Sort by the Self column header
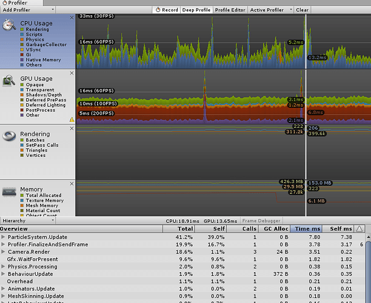This screenshot has height=303, width=371. [x=210, y=228]
